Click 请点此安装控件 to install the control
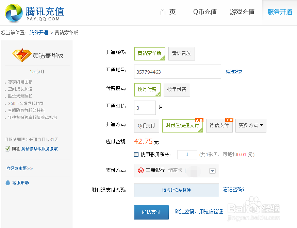This screenshot has width=297, height=228. click(176, 190)
